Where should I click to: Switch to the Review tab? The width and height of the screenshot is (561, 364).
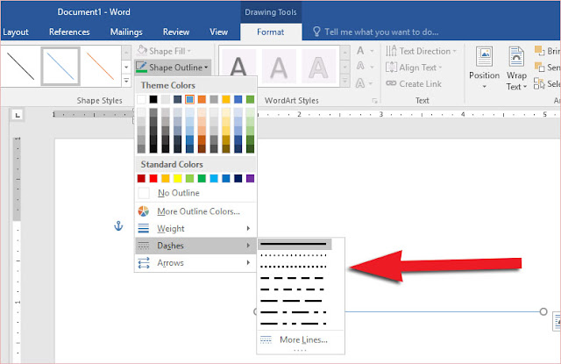point(176,32)
